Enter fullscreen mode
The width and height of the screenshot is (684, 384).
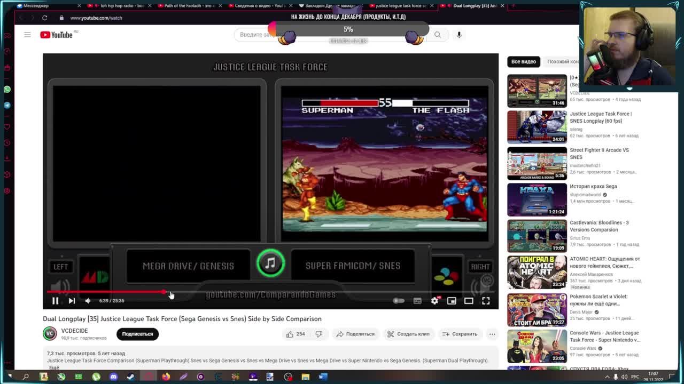coord(486,301)
